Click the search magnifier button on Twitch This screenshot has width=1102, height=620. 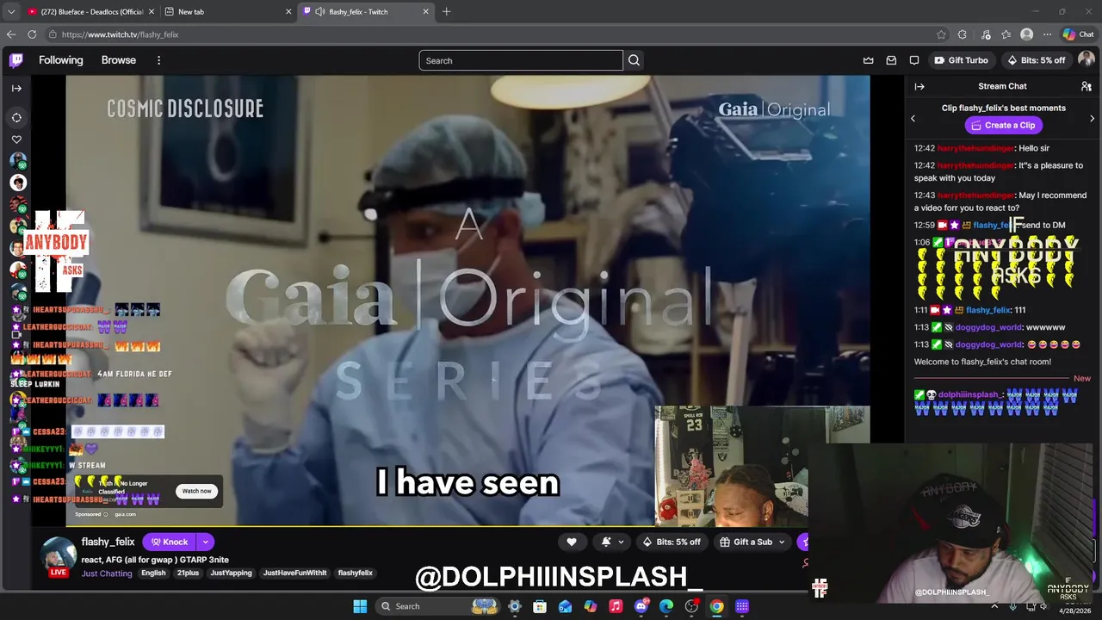click(x=634, y=60)
